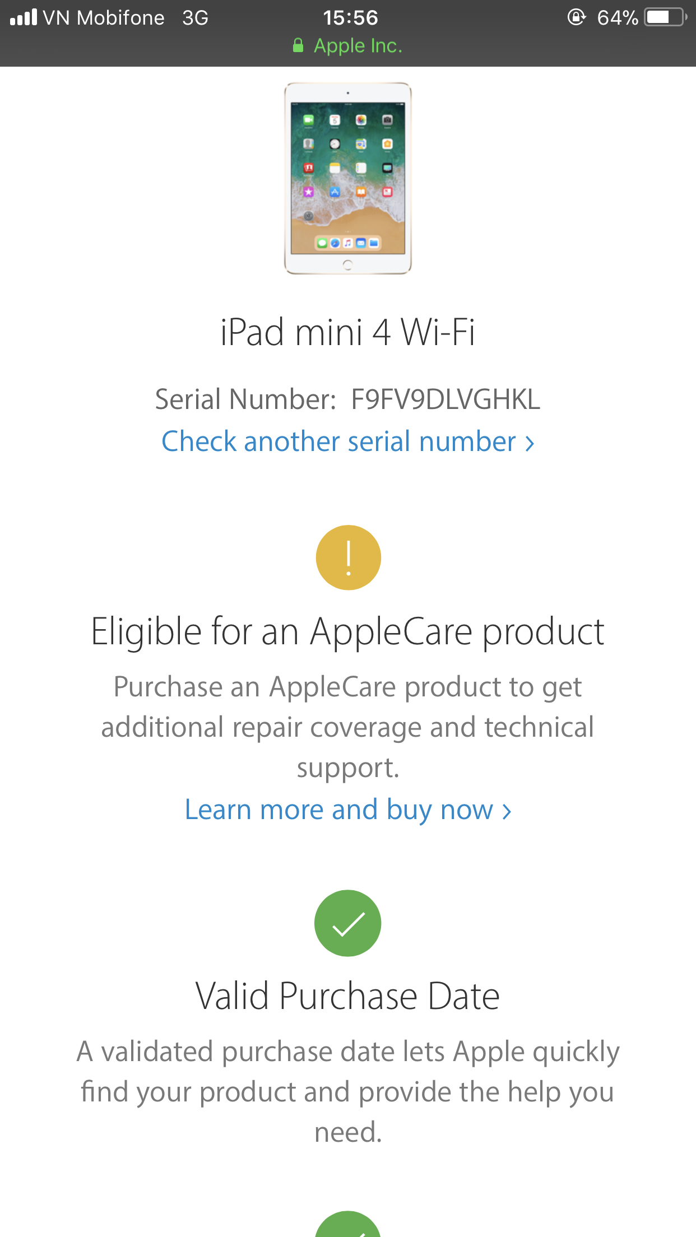The width and height of the screenshot is (696, 1237).
Task: Tap the cellular signal strength bars
Action: tap(24, 17)
